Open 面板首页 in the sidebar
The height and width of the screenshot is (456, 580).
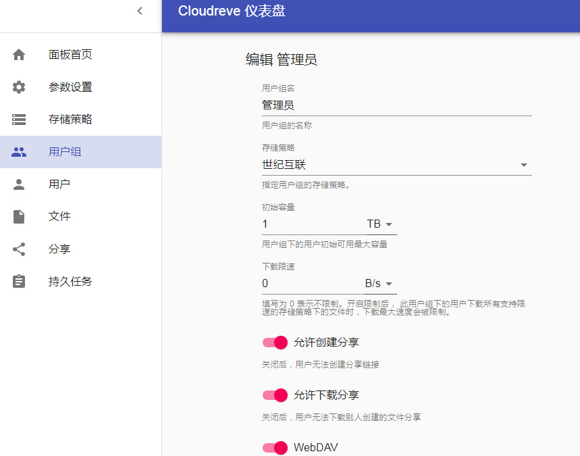(80, 55)
